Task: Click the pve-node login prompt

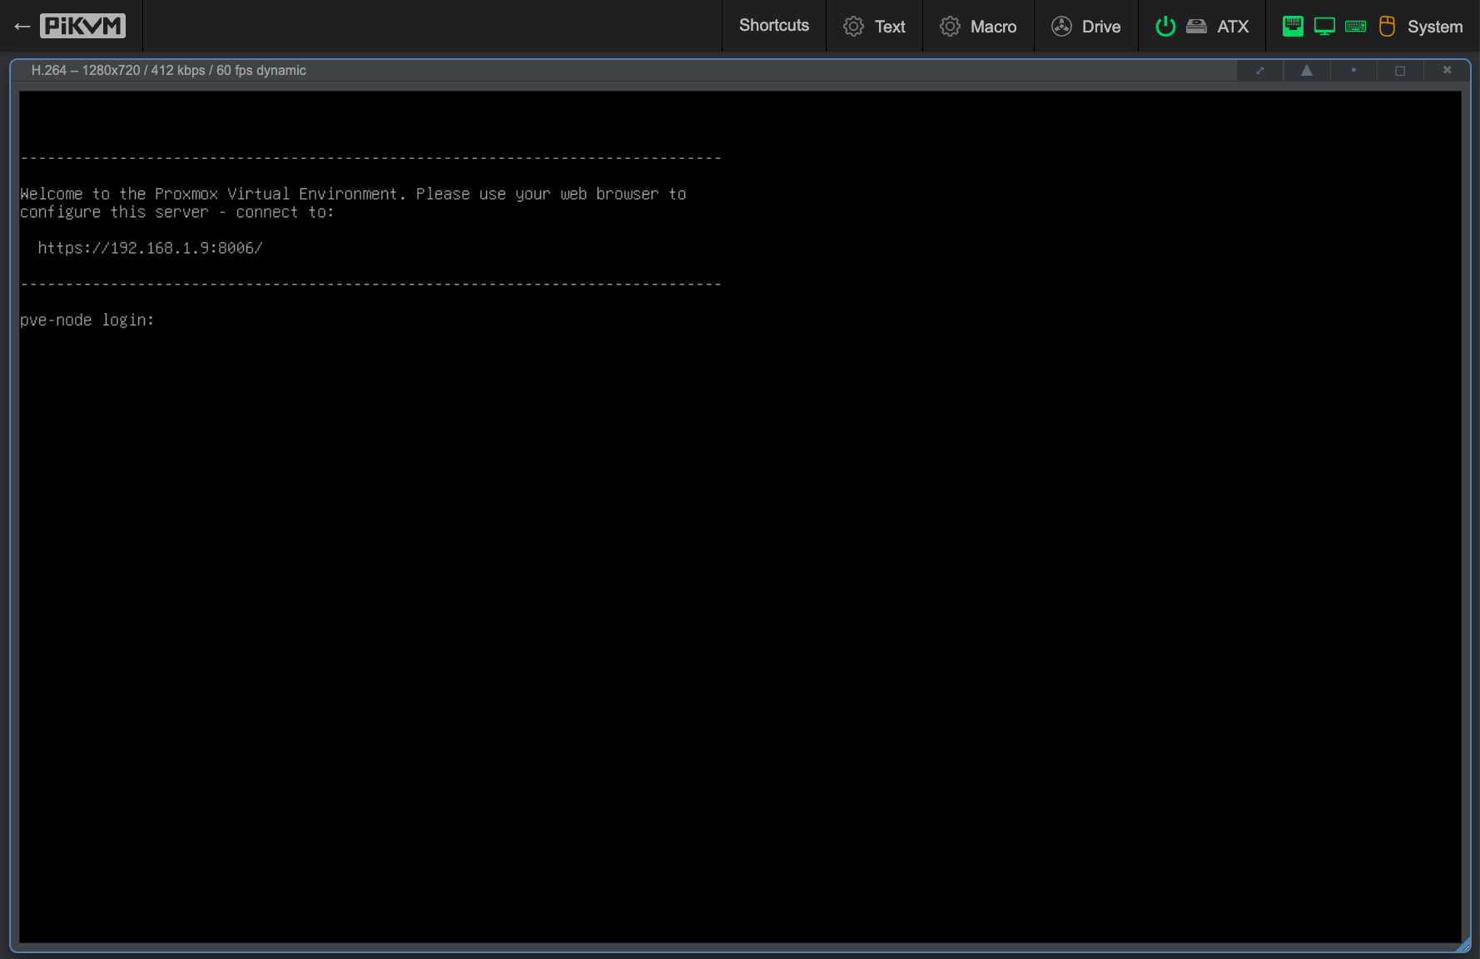Action: pos(87,320)
